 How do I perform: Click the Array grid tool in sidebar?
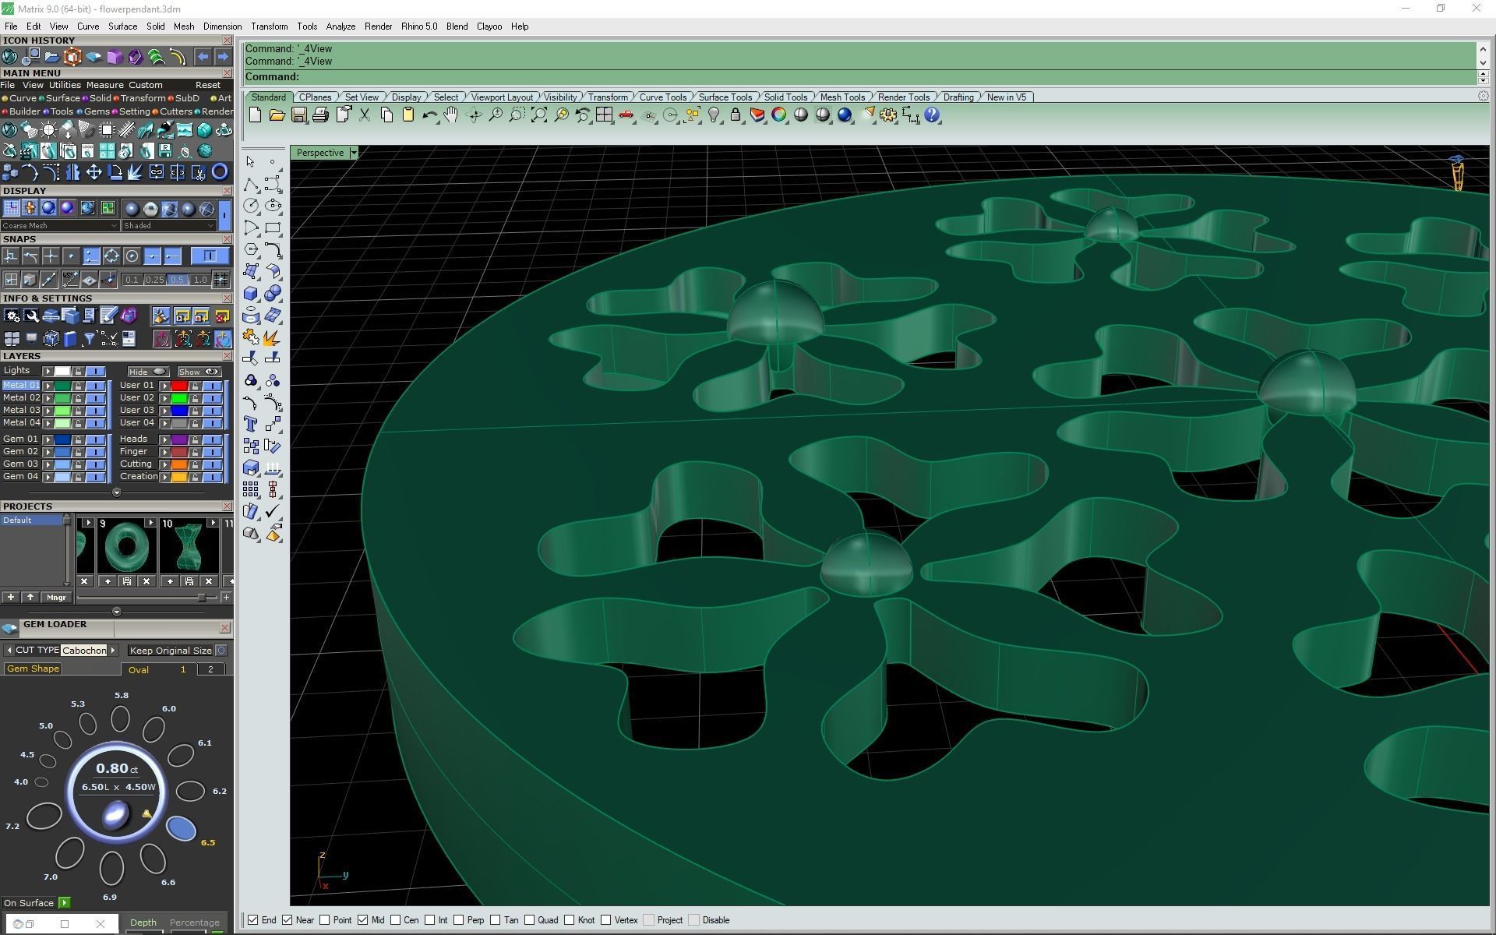pyautogui.click(x=250, y=489)
